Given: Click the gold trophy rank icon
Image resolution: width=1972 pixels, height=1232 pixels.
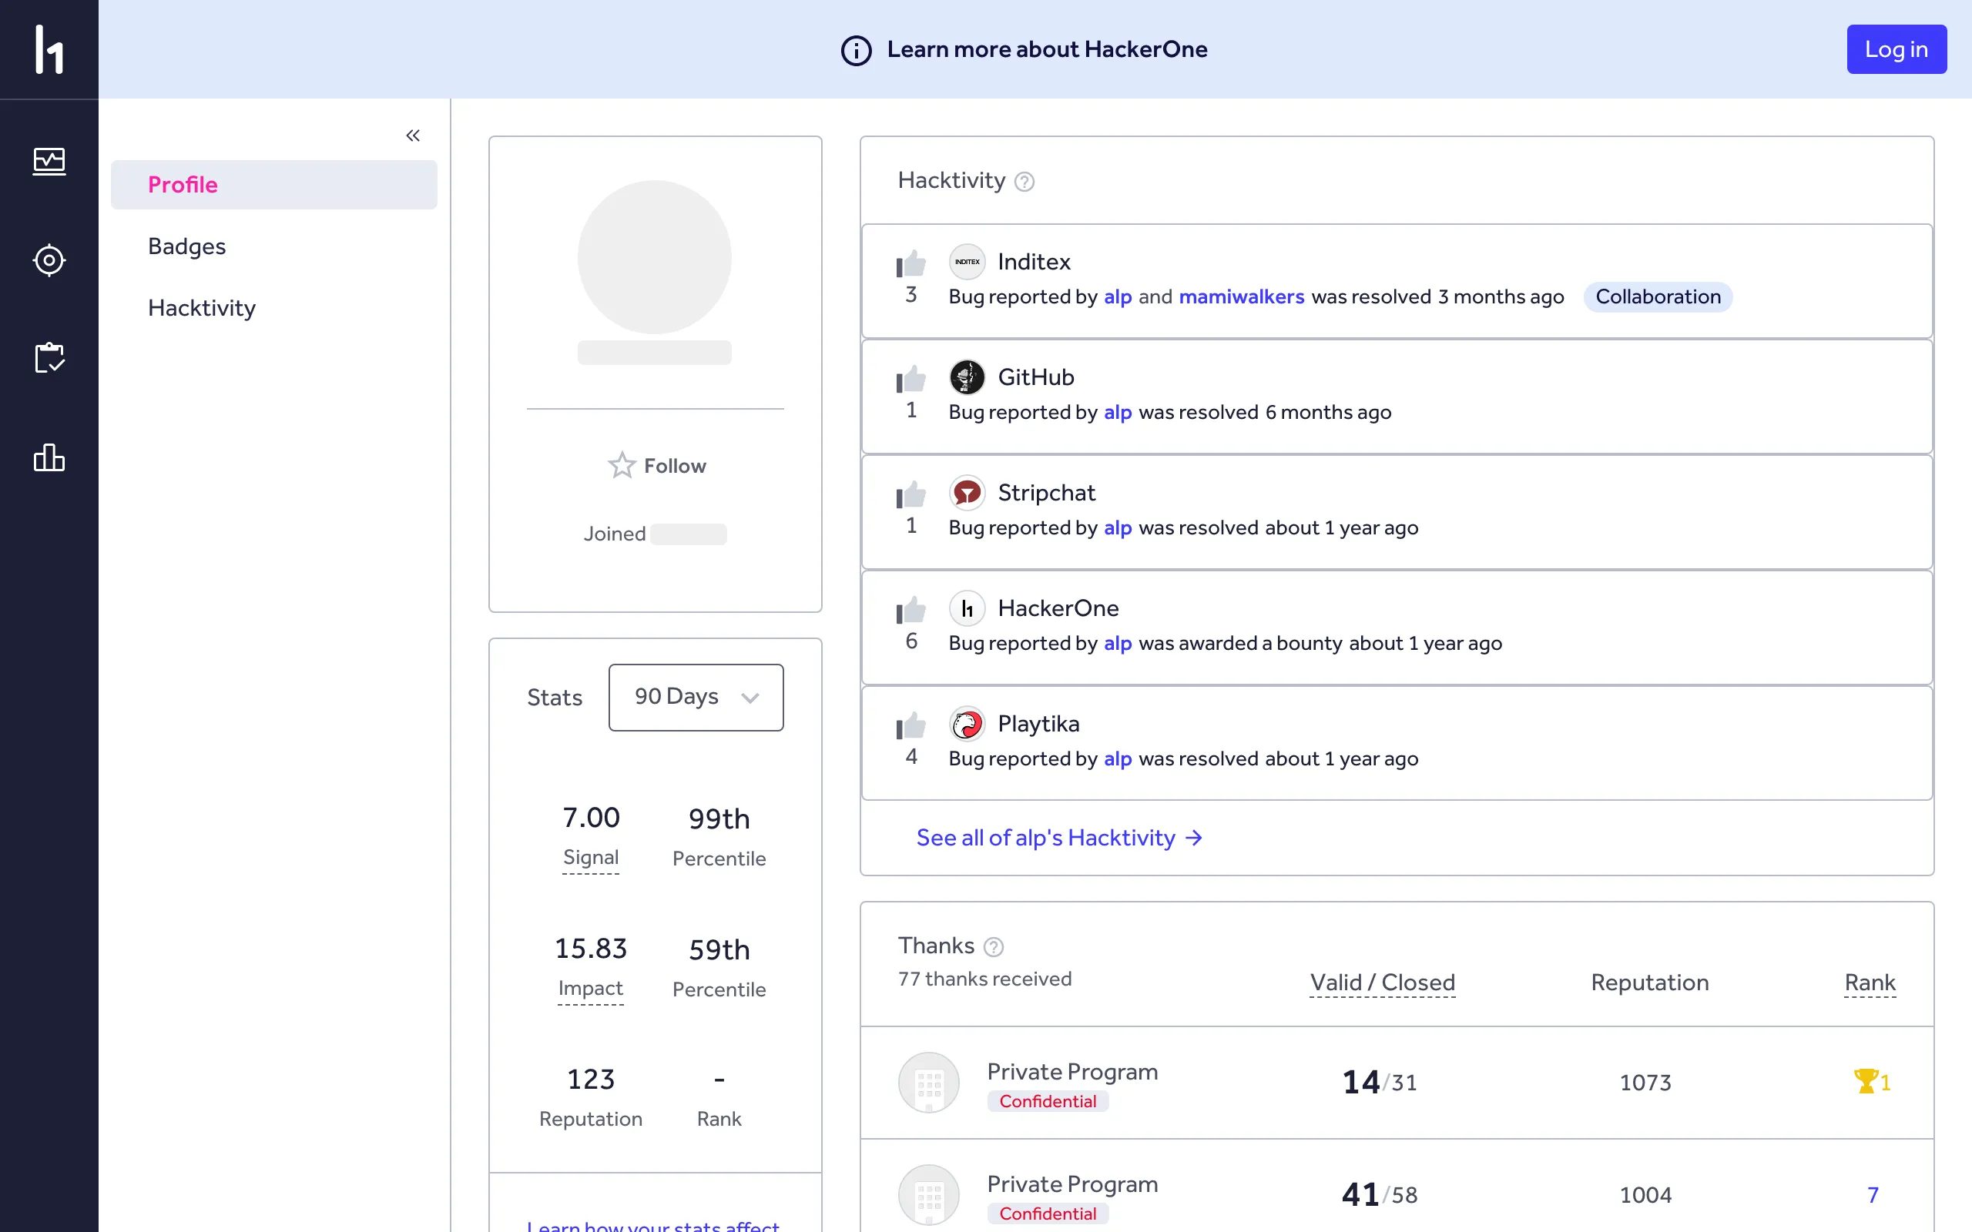Looking at the screenshot, I should (x=1865, y=1080).
